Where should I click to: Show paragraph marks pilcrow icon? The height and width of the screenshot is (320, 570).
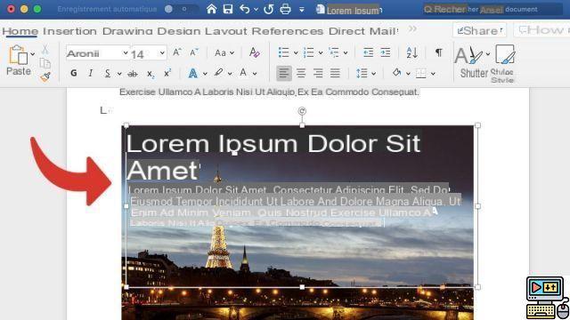pyautogui.click(x=439, y=52)
